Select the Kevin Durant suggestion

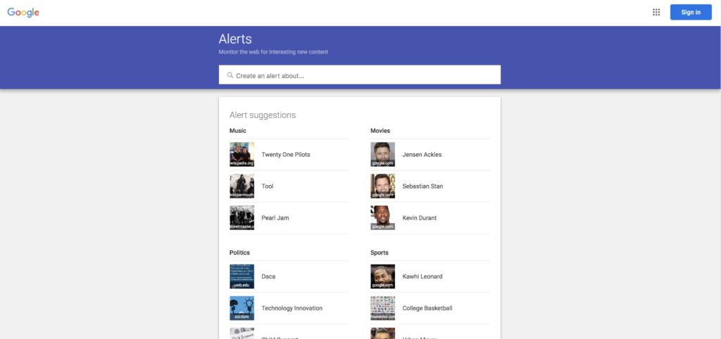click(430, 218)
